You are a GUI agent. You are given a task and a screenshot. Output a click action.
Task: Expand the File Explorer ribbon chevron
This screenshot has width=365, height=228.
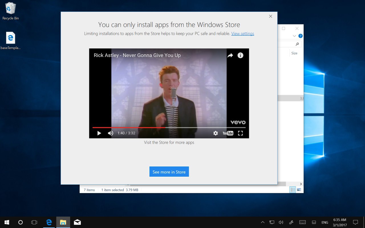coord(295,36)
